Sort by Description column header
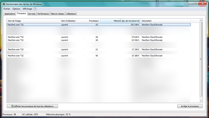The height and width of the screenshot is (118, 209). [x=166, y=21]
